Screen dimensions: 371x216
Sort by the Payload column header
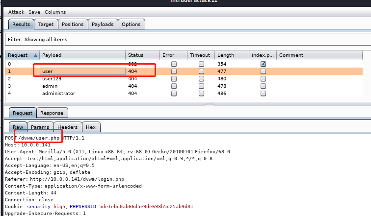[x=82, y=55]
